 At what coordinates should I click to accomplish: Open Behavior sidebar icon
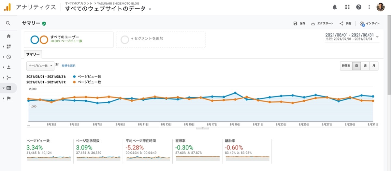tap(9, 88)
